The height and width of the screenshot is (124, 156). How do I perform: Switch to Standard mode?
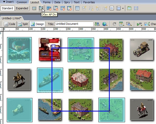point(8,8)
